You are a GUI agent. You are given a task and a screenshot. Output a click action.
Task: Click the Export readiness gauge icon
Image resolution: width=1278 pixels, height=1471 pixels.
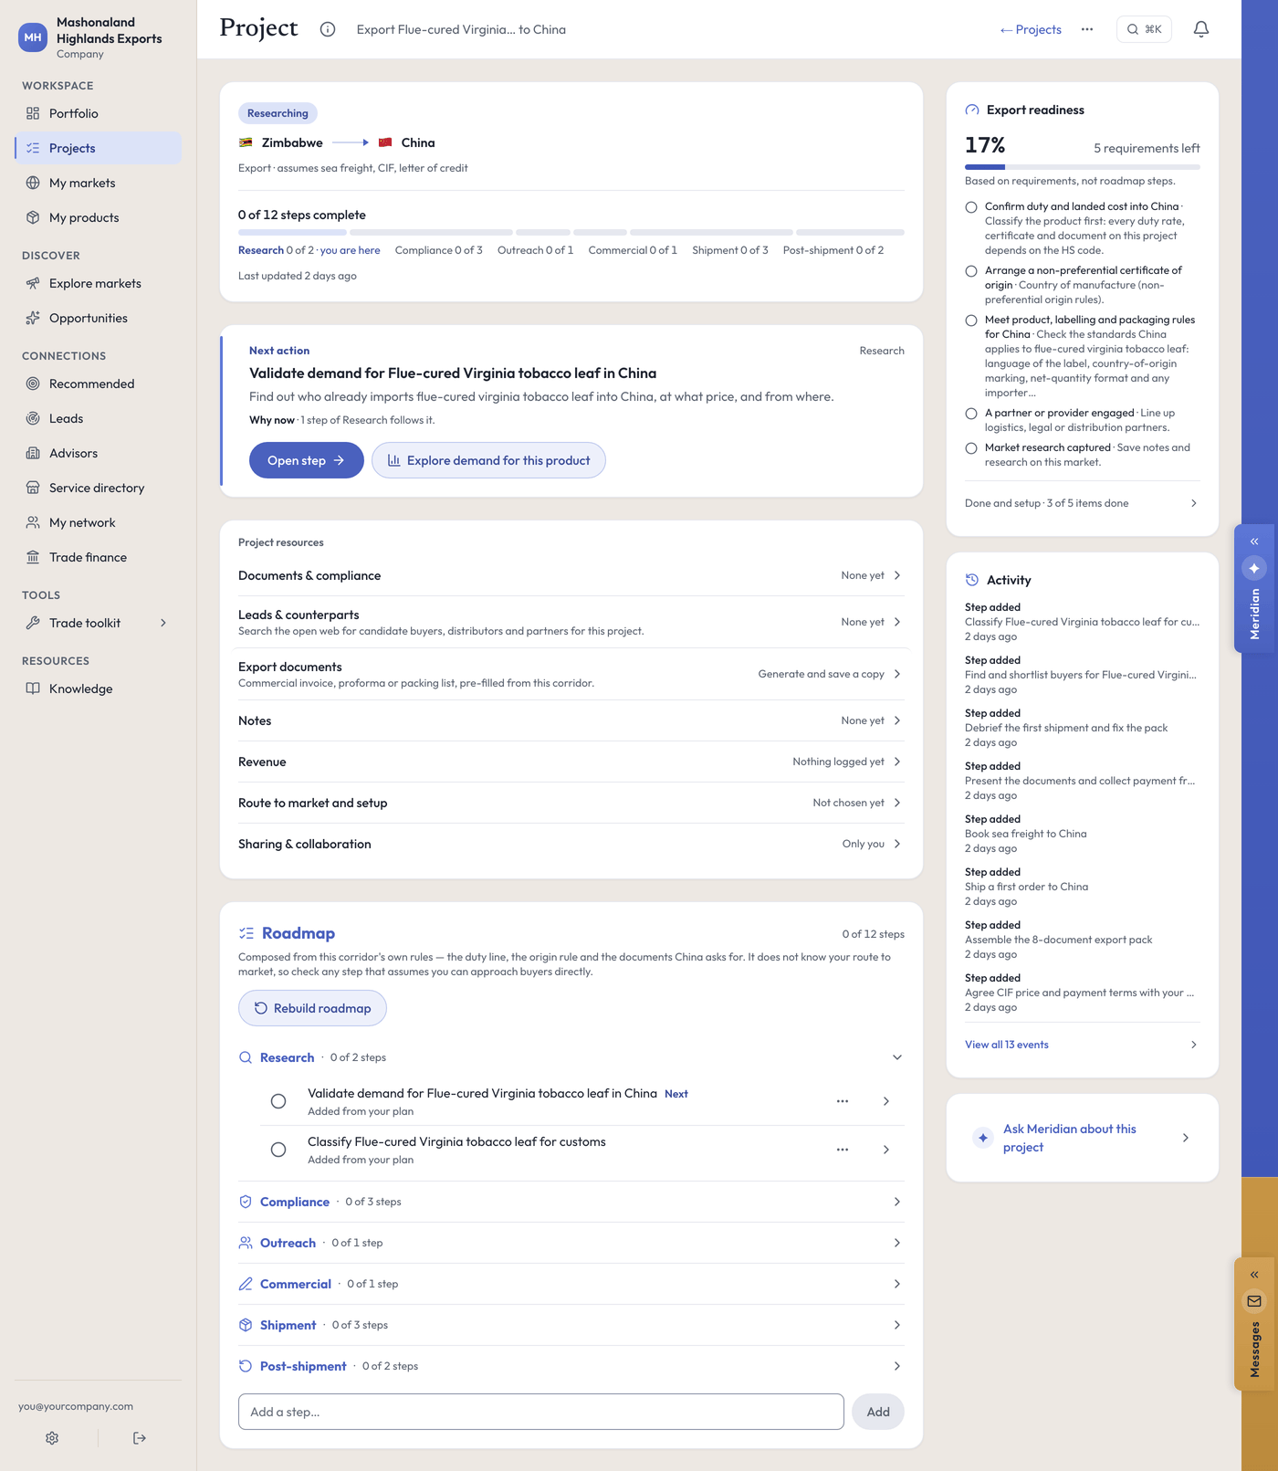(972, 110)
